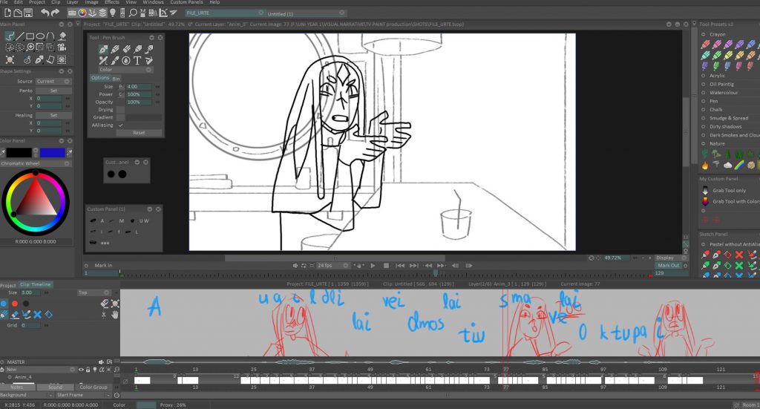Click the Sound button
The width and height of the screenshot is (760, 409).
[x=55, y=387]
